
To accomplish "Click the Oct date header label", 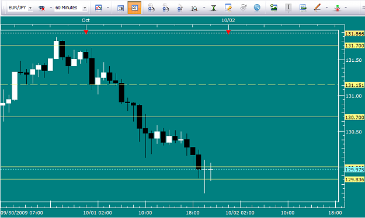I will (86, 20).
